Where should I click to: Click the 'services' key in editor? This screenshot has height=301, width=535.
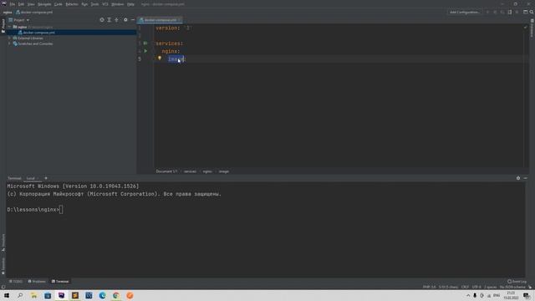[168, 43]
